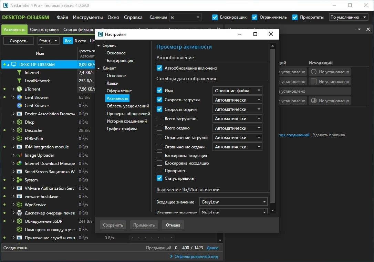Click the Dhcp service gear icon
This screenshot has width=374, height=262.
coord(19,122)
